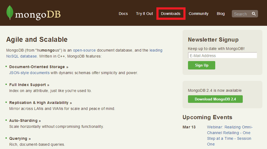The width and height of the screenshot is (267, 149).
Task: Click 'Keep up to date with MongoDB!' text
Action: pos(216,49)
